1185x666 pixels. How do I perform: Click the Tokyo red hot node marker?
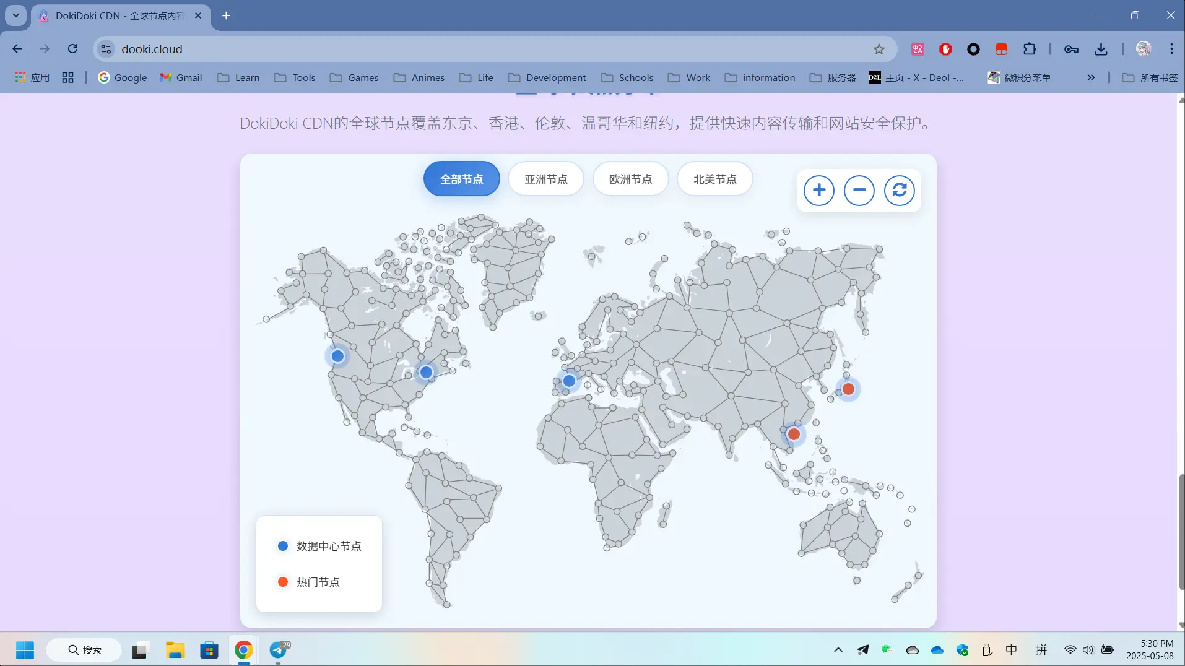(x=848, y=389)
